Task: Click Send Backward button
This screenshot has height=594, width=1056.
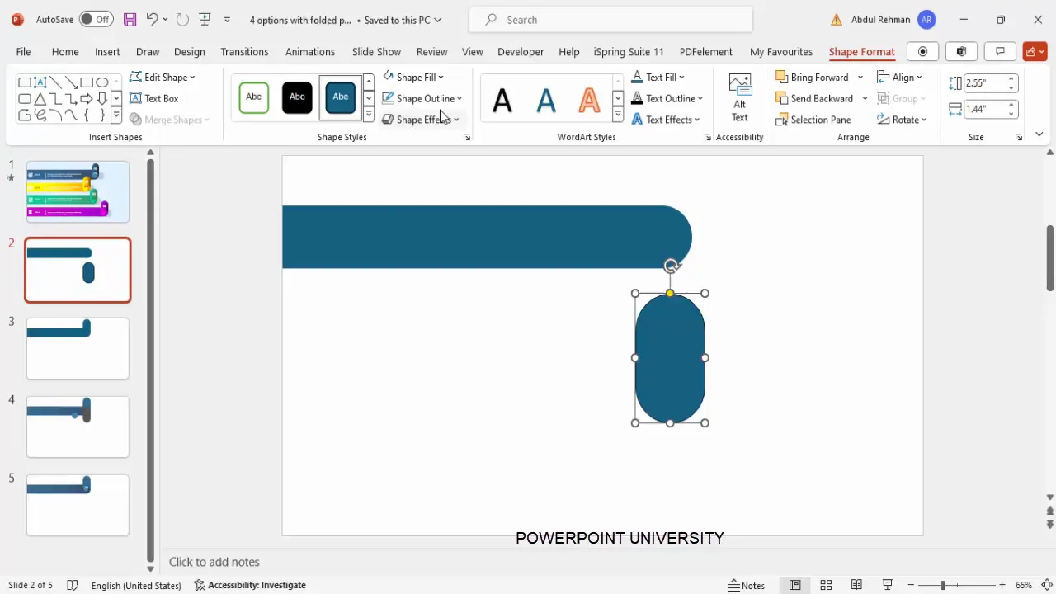Action: [814, 98]
